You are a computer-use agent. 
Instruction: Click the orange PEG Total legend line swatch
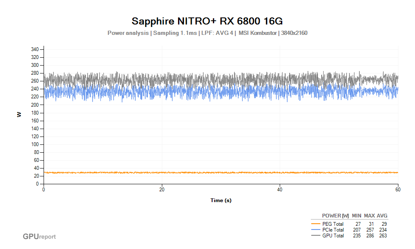316,224
